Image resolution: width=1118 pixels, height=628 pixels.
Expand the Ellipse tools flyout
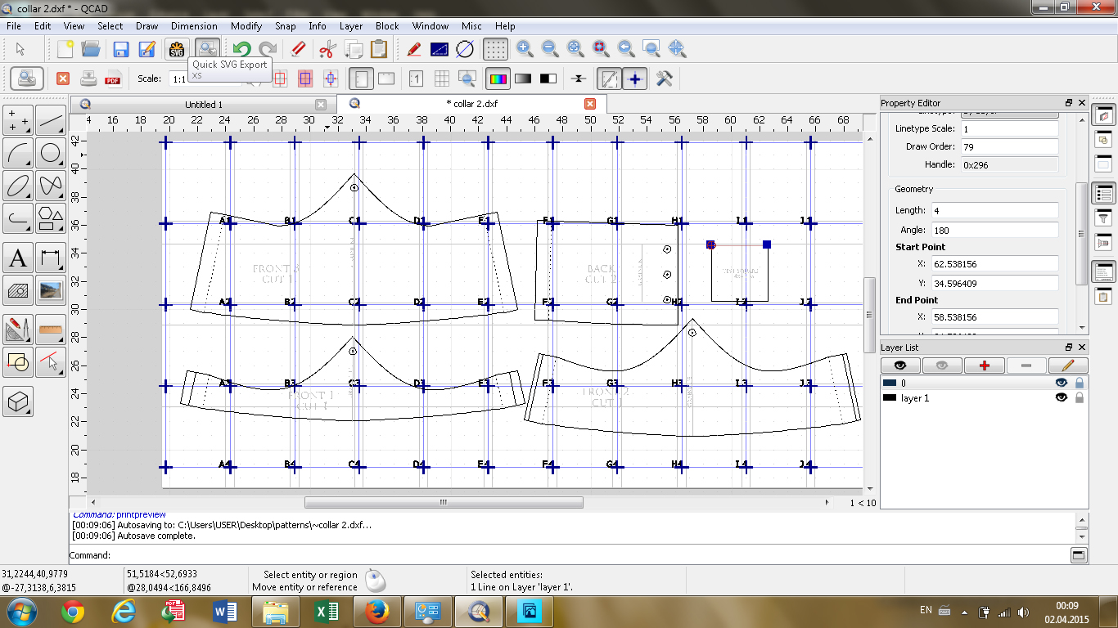coord(18,185)
